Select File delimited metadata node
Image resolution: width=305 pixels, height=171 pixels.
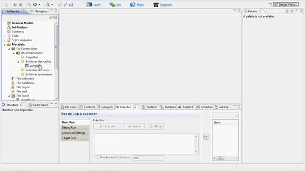click(x=25, y=78)
